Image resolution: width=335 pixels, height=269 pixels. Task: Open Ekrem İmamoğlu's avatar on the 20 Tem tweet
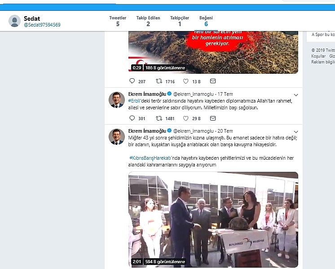[x=116, y=136]
